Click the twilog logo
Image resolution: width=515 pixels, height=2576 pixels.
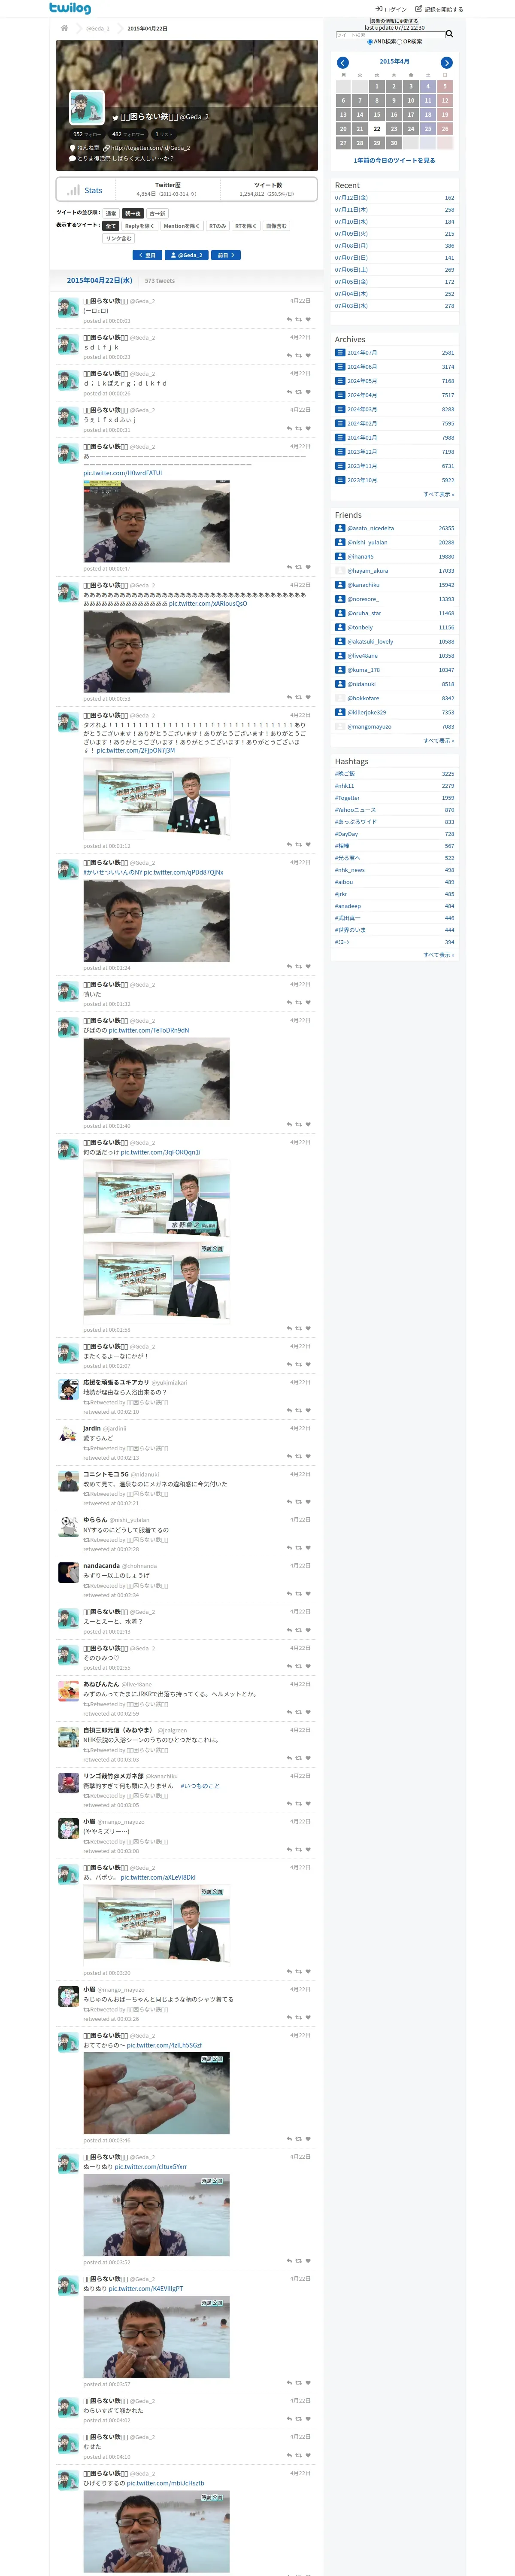click(69, 8)
